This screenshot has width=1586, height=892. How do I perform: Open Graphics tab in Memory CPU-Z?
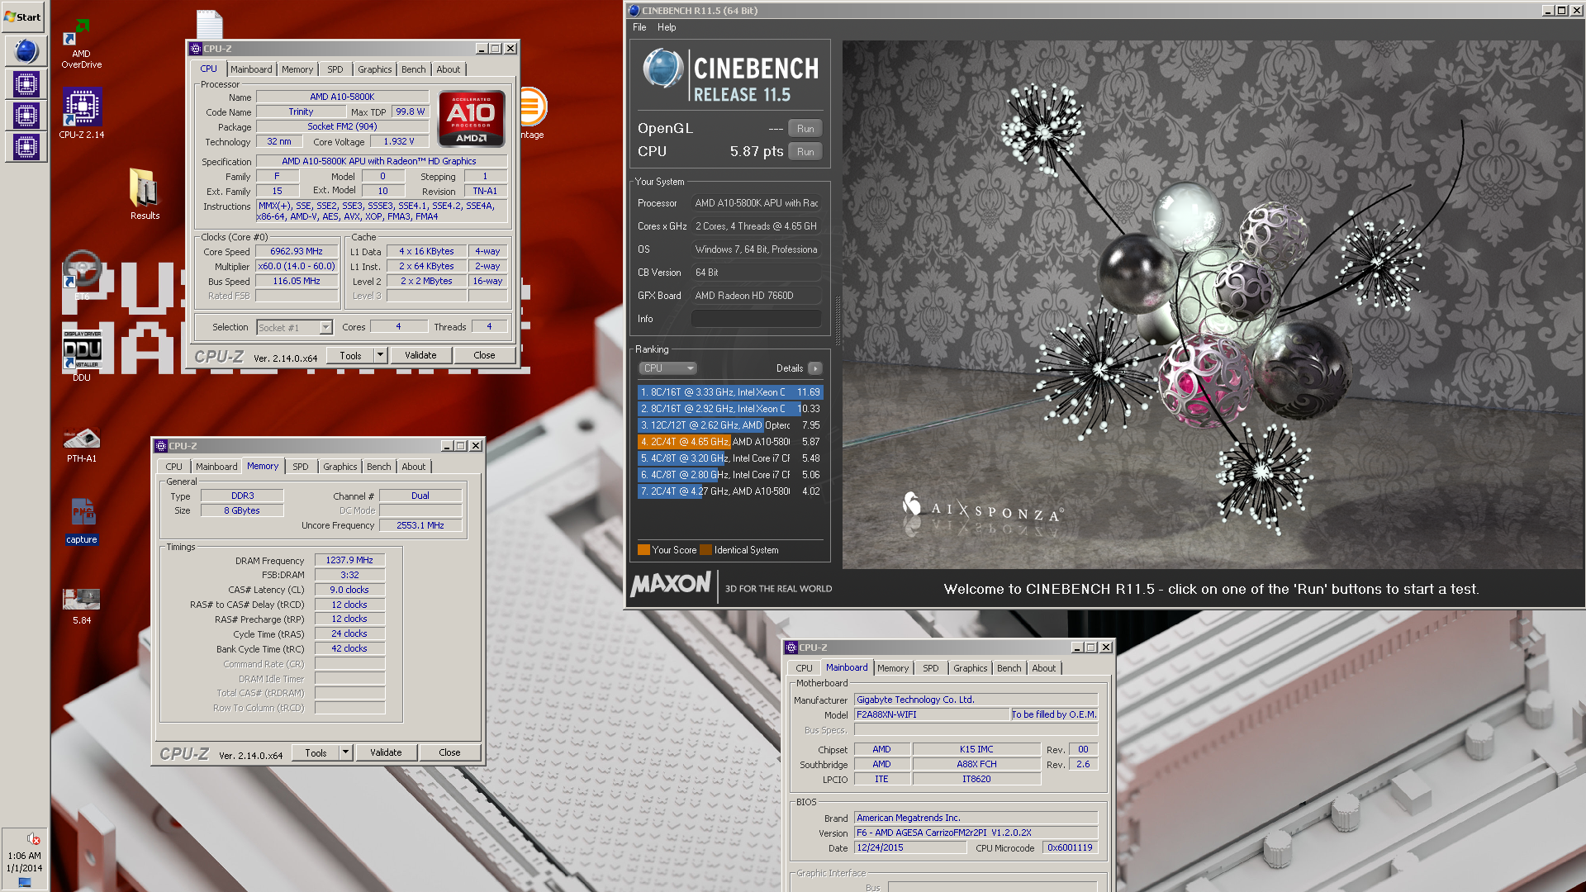[340, 467]
